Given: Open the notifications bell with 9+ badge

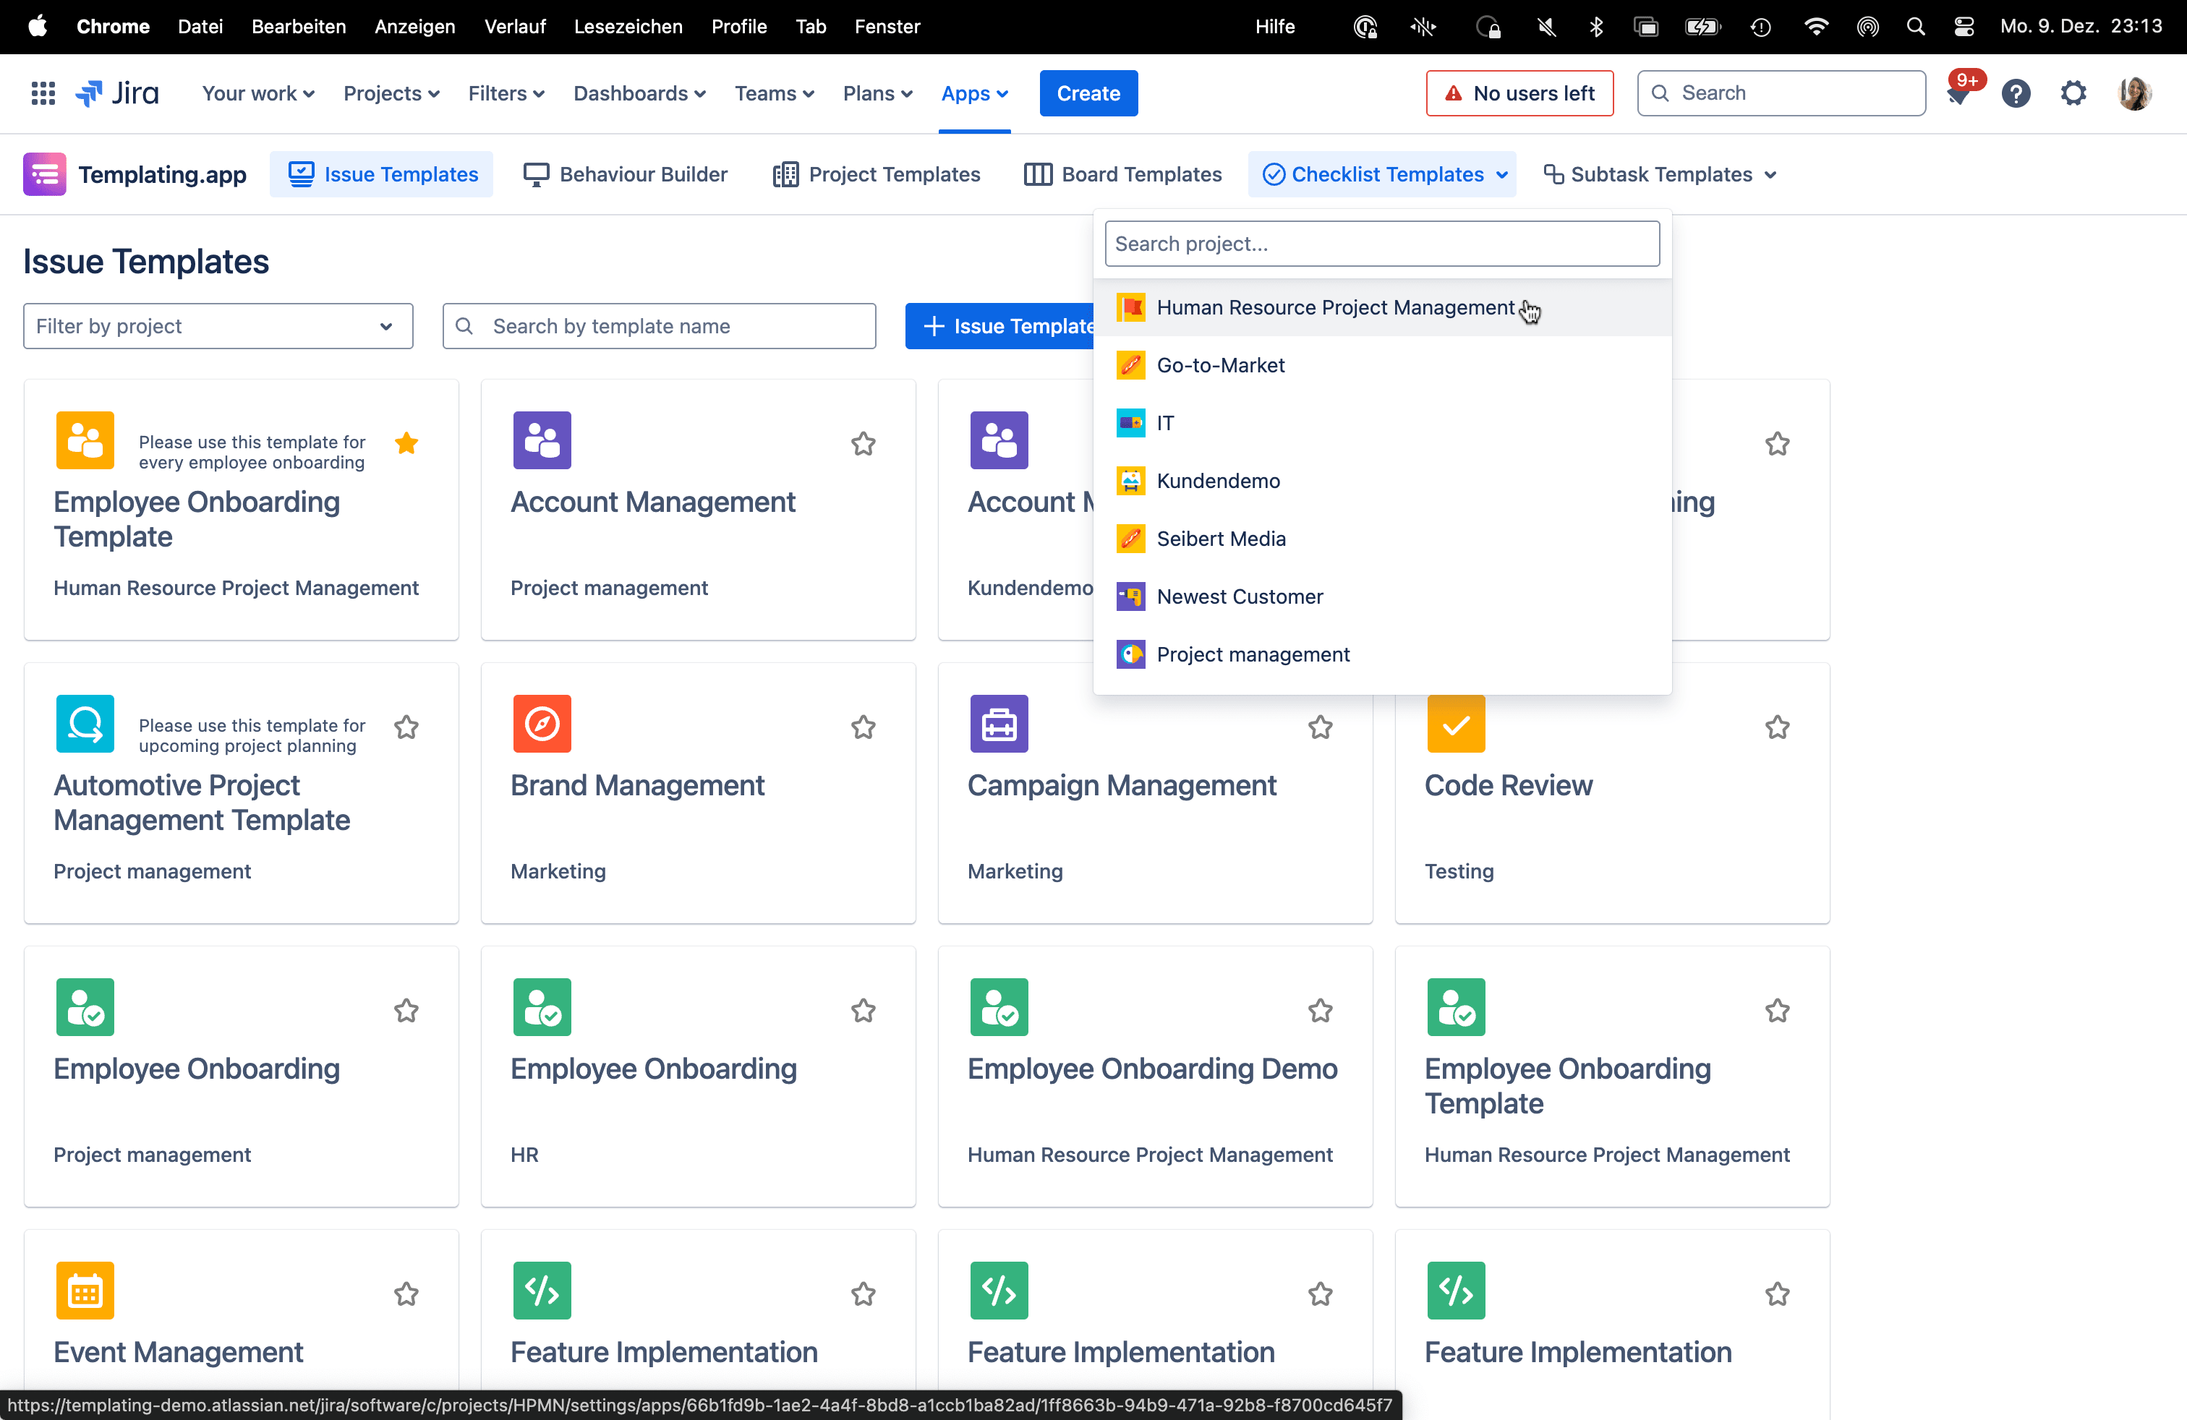Looking at the screenshot, I should click(x=1957, y=94).
